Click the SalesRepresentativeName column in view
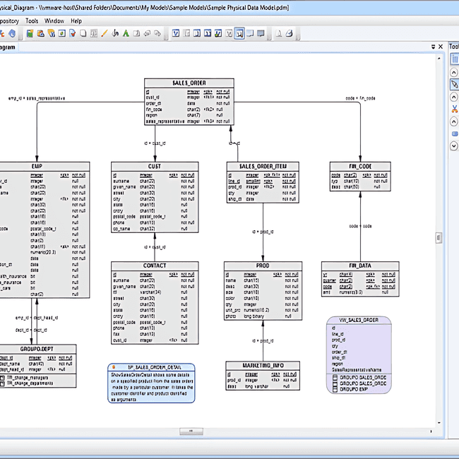This screenshot has width=459, height=459. (x=357, y=370)
